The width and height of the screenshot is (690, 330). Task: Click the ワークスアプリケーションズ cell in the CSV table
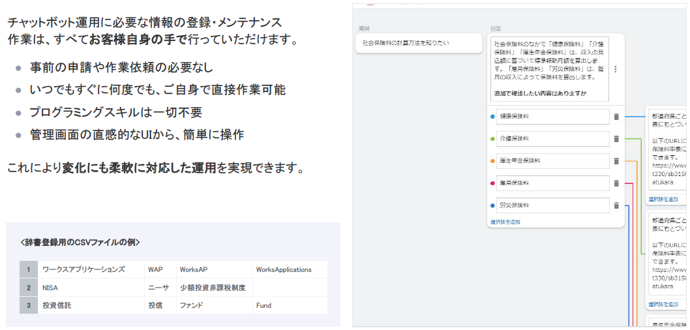coord(91,269)
